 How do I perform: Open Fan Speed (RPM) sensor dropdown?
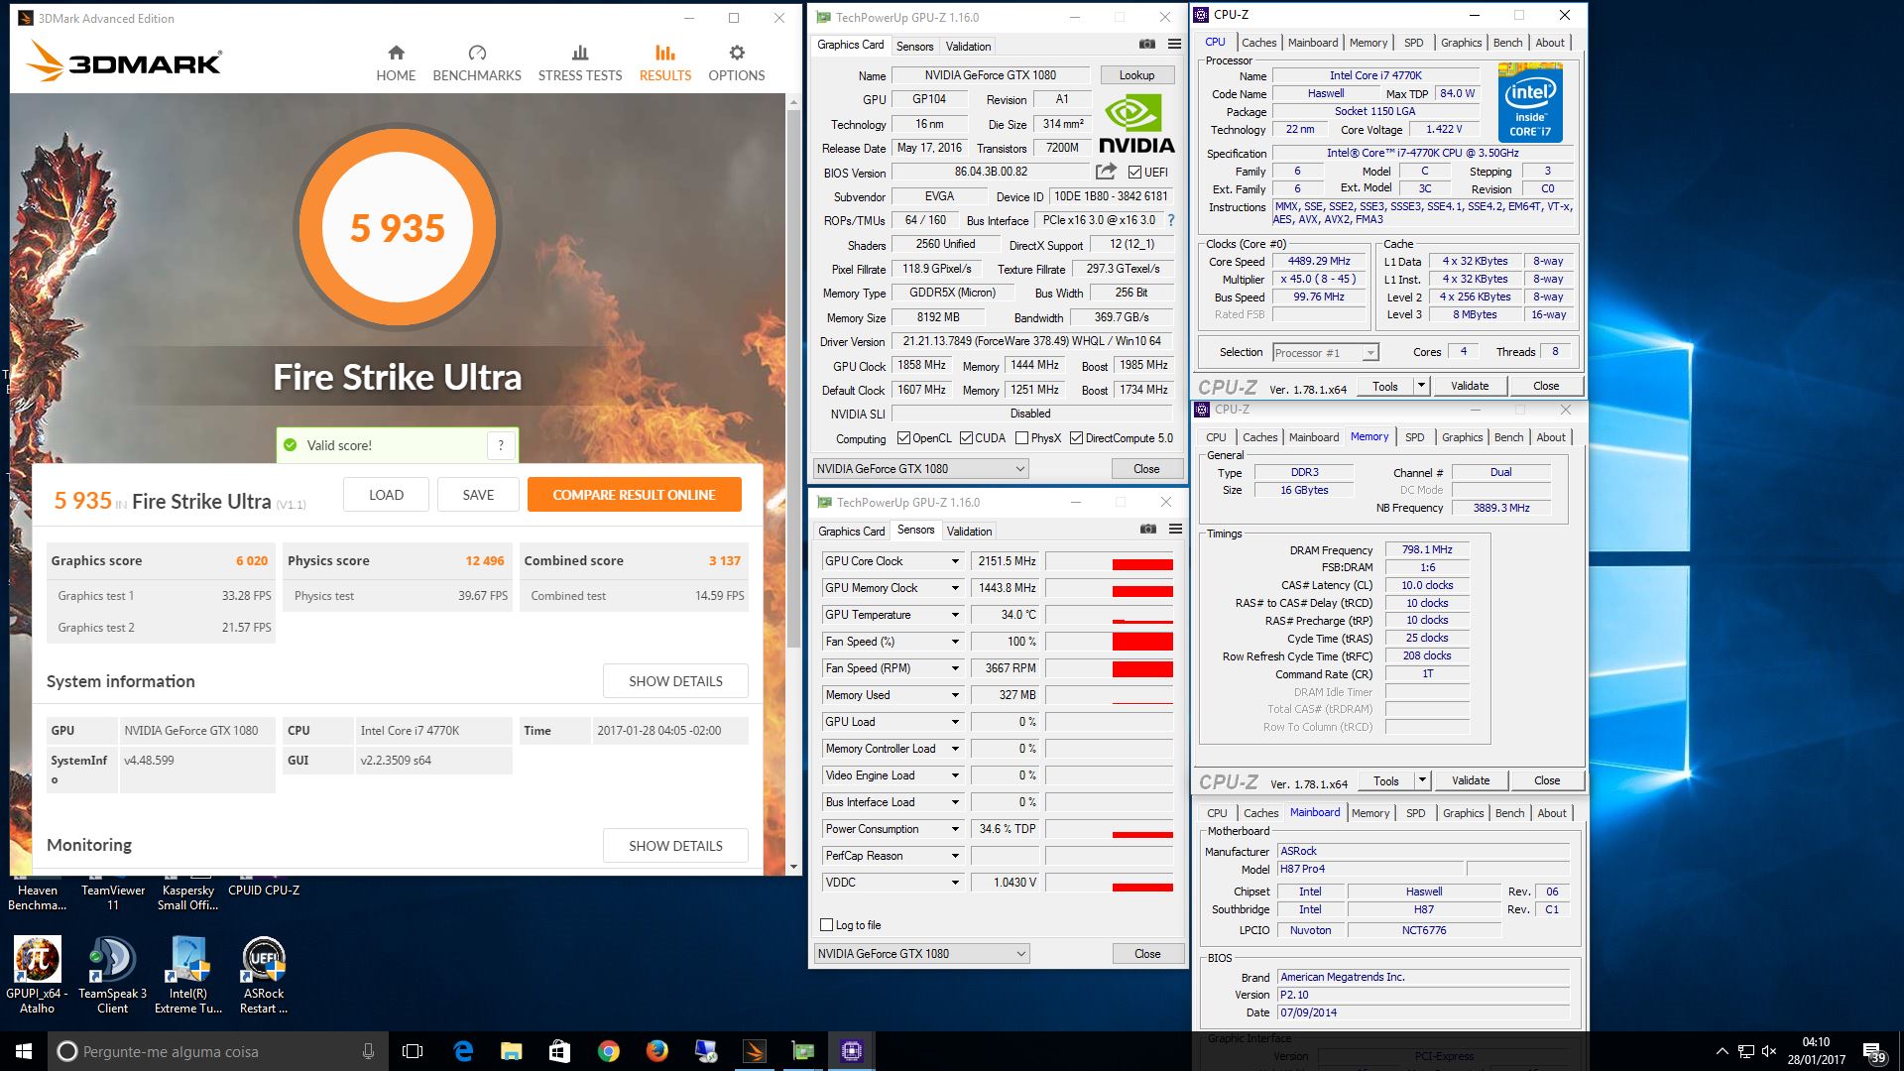coord(955,668)
